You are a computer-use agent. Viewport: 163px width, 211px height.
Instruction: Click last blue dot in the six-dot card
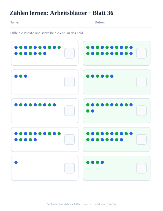[112, 76]
